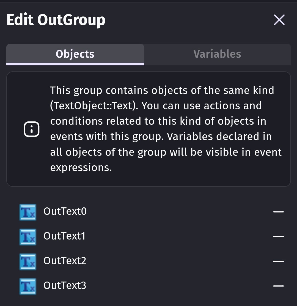Remove OutText0 from group with minus icon
This screenshot has height=306, width=297.
tap(278, 212)
